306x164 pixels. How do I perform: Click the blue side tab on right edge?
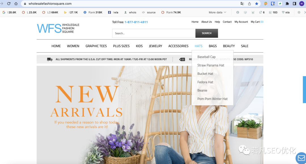click(x=304, y=89)
